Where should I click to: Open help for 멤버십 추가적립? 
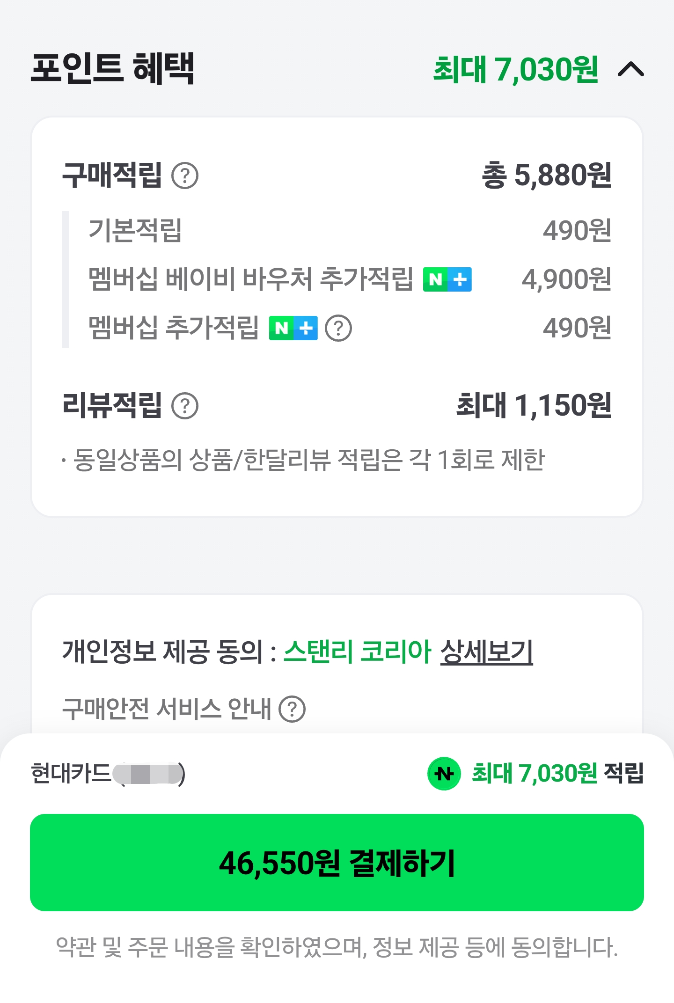click(338, 328)
